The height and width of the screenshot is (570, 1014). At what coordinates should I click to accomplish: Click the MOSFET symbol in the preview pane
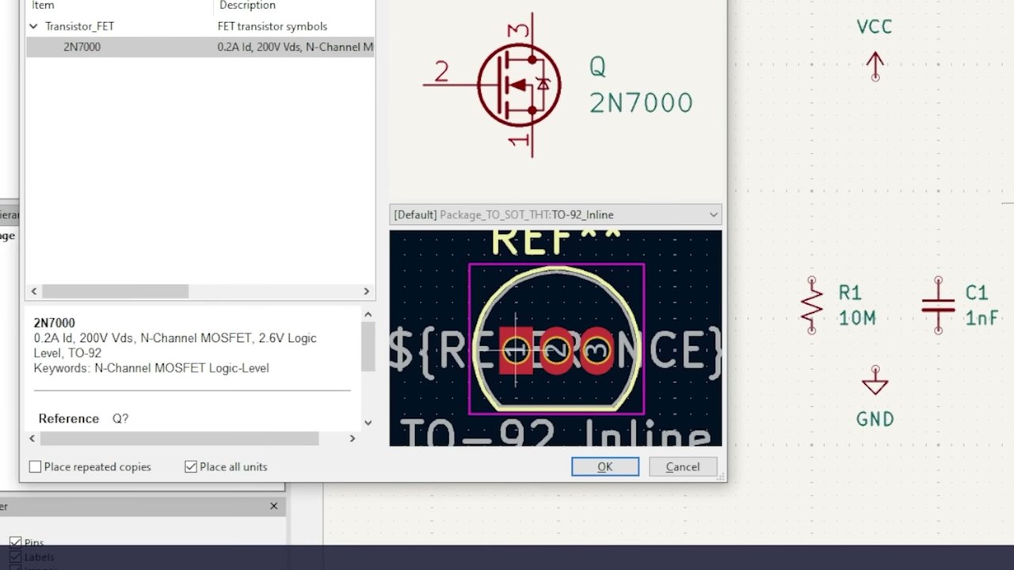(x=519, y=85)
